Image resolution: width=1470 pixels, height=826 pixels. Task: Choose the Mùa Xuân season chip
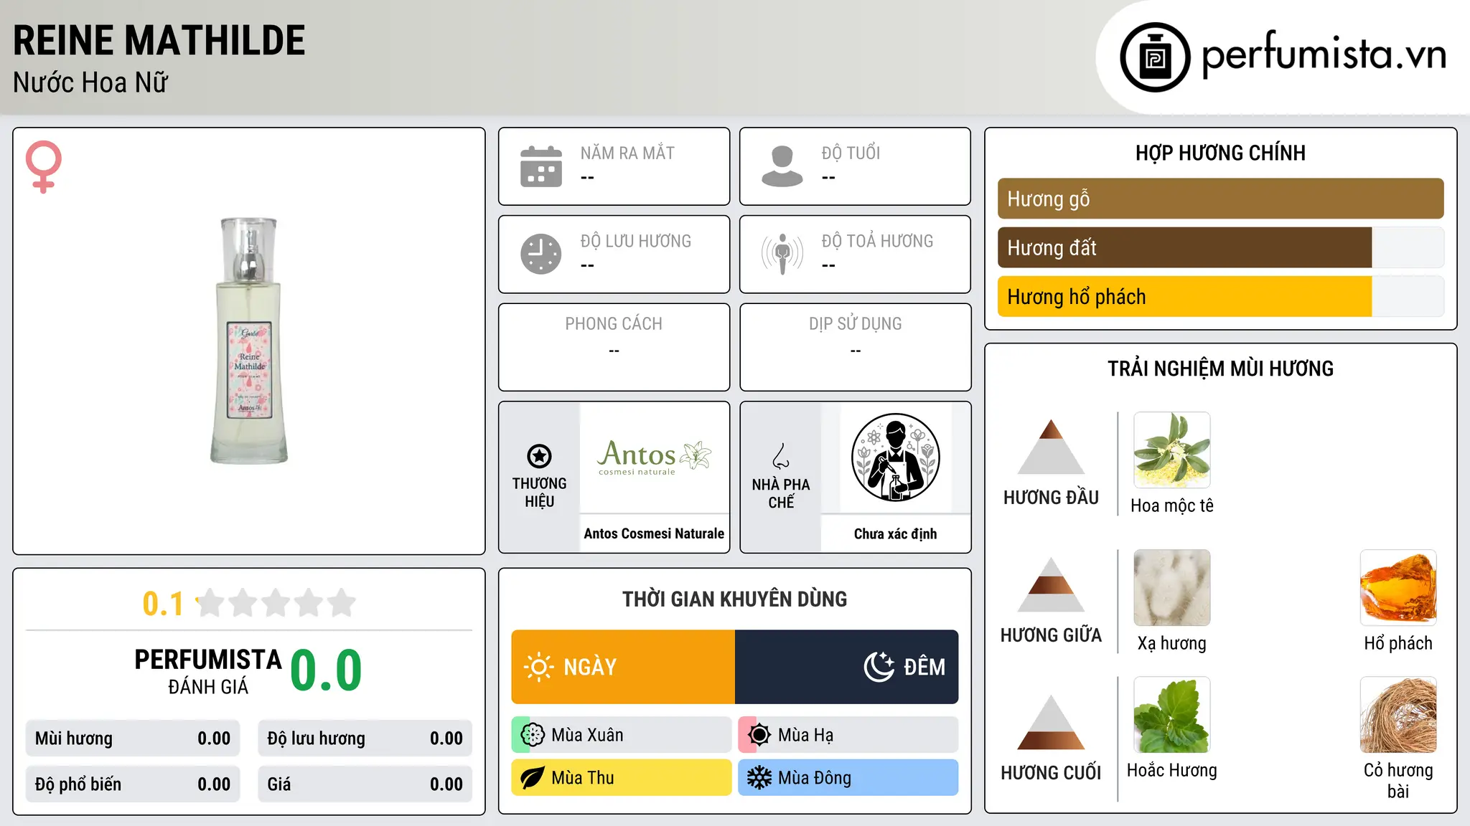(x=622, y=735)
